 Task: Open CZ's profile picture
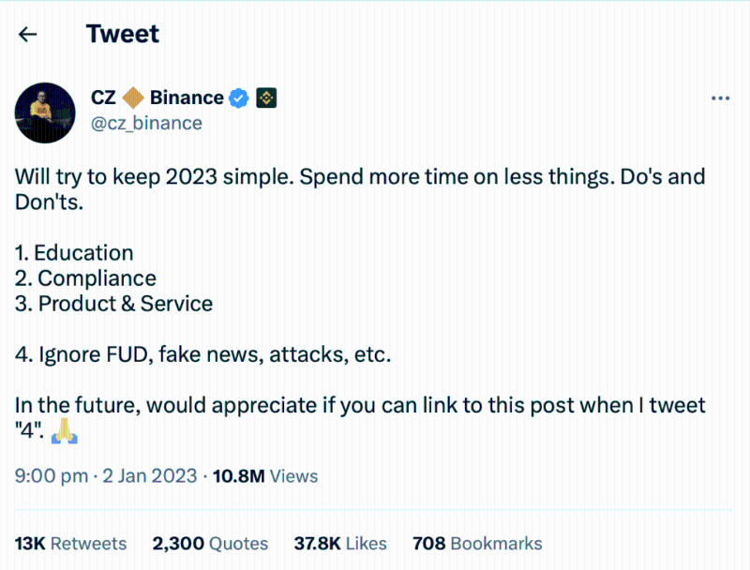click(x=44, y=112)
